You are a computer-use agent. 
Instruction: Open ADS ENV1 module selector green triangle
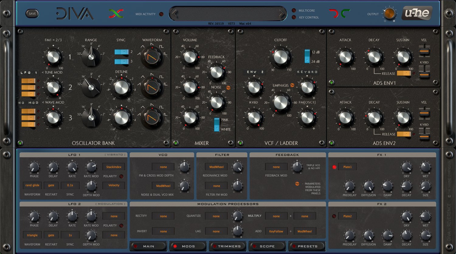331,83
